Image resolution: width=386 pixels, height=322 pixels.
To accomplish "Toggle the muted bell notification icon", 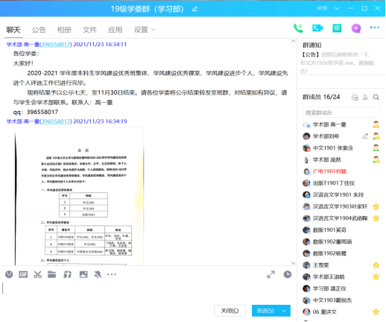I will point(98,274).
